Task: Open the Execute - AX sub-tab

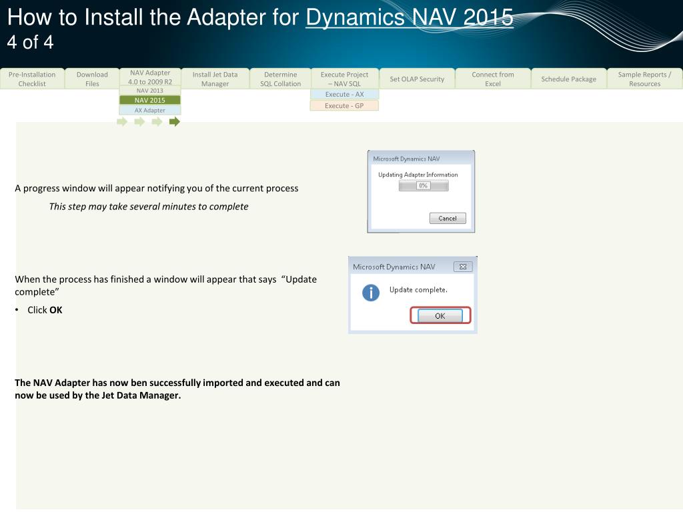Action: pyautogui.click(x=345, y=95)
